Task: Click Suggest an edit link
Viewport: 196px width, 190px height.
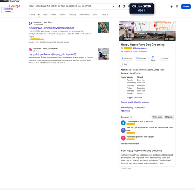Action: point(127,102)
